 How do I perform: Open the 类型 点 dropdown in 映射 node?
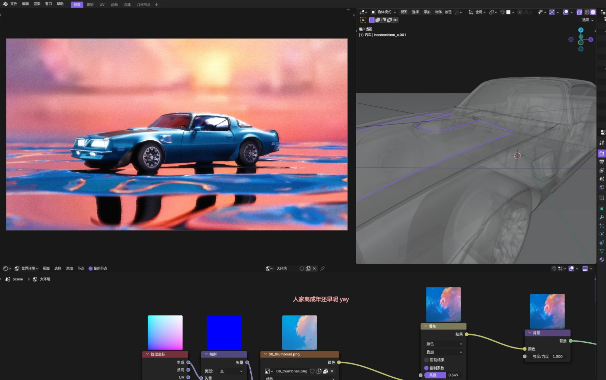(x=231, y=371)
